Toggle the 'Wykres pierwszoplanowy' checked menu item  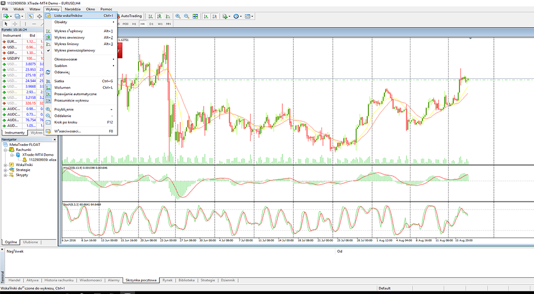[x=74, y=51]
